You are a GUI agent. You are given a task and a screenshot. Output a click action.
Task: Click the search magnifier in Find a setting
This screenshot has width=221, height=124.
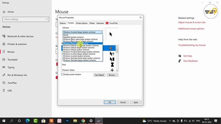[x=47, y=19]
